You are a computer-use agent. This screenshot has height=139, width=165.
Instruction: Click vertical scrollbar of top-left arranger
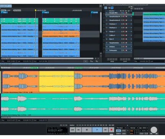click(x=101, y=22)
